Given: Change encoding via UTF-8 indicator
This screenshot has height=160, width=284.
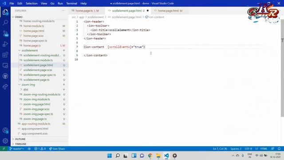Looking at the screenshot, I should pos(248,148).
